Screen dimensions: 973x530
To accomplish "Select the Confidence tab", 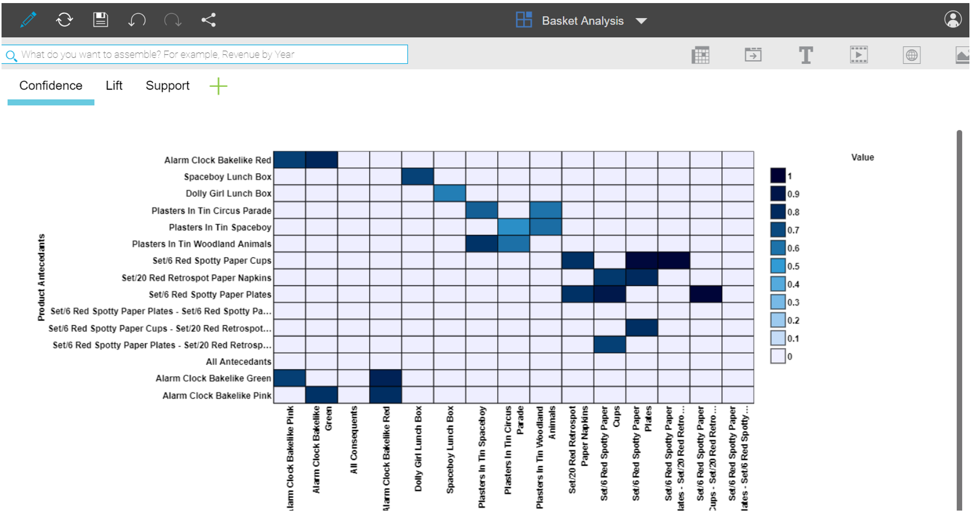I will pyautogui.click(x=50, y=85).
